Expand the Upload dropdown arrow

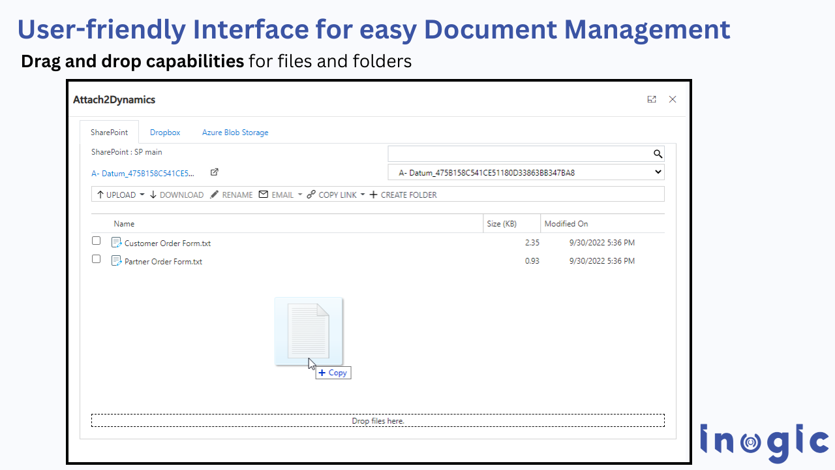click(142, 195)
